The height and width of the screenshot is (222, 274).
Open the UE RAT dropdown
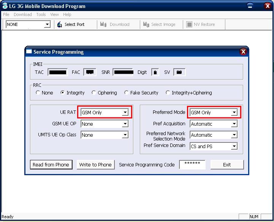point(125,112)
